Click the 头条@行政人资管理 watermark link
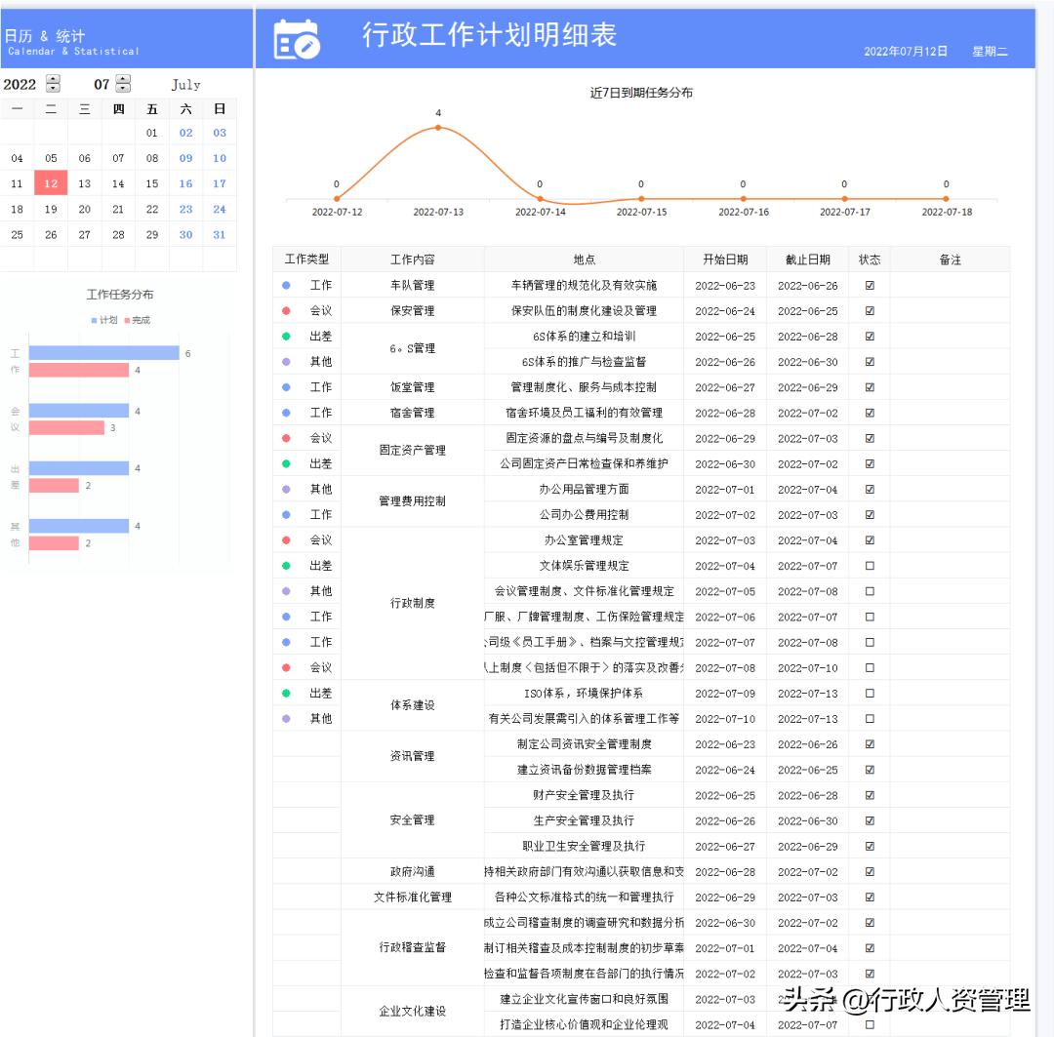The image size is (1054, 1037). point(903,1004)
